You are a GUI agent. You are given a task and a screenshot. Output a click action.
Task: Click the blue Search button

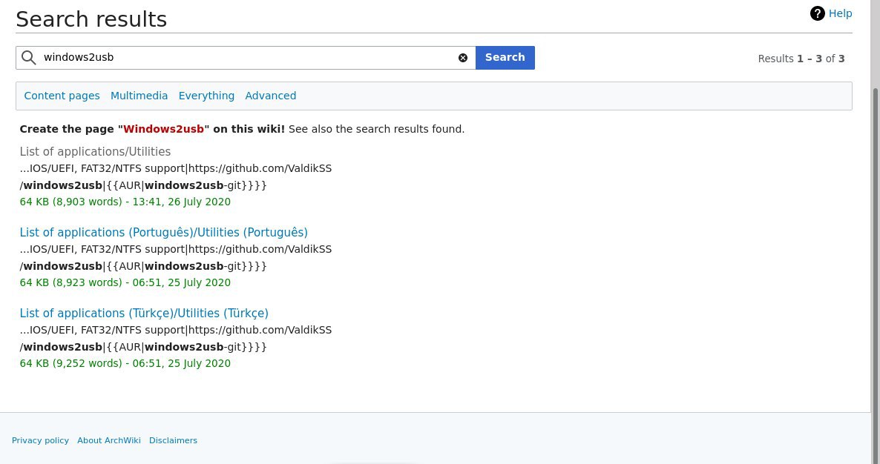pos(505,58)
